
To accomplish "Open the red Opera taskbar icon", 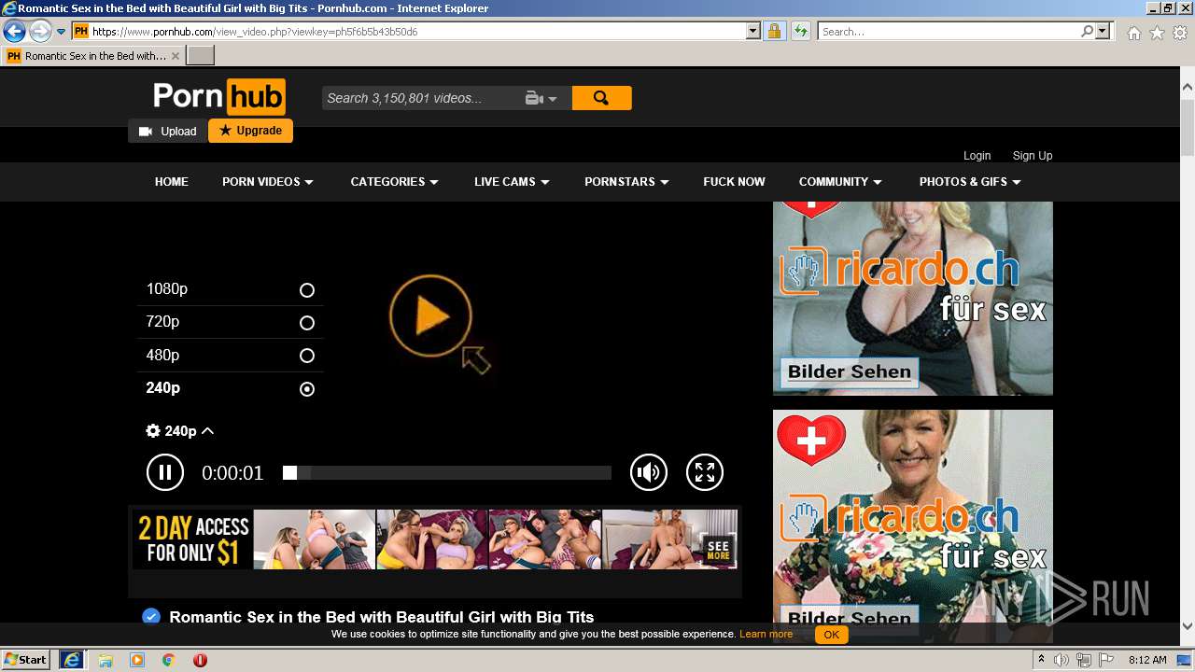I will click(200, 660).
